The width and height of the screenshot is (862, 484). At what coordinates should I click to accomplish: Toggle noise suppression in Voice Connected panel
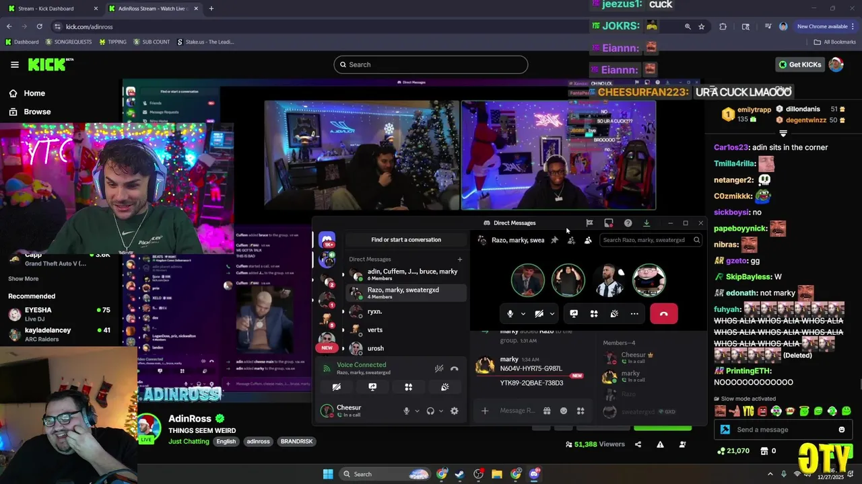tap(439, 368)
